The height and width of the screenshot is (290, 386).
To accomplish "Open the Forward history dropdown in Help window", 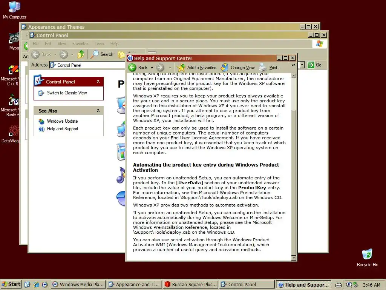I will click(170, 68).
